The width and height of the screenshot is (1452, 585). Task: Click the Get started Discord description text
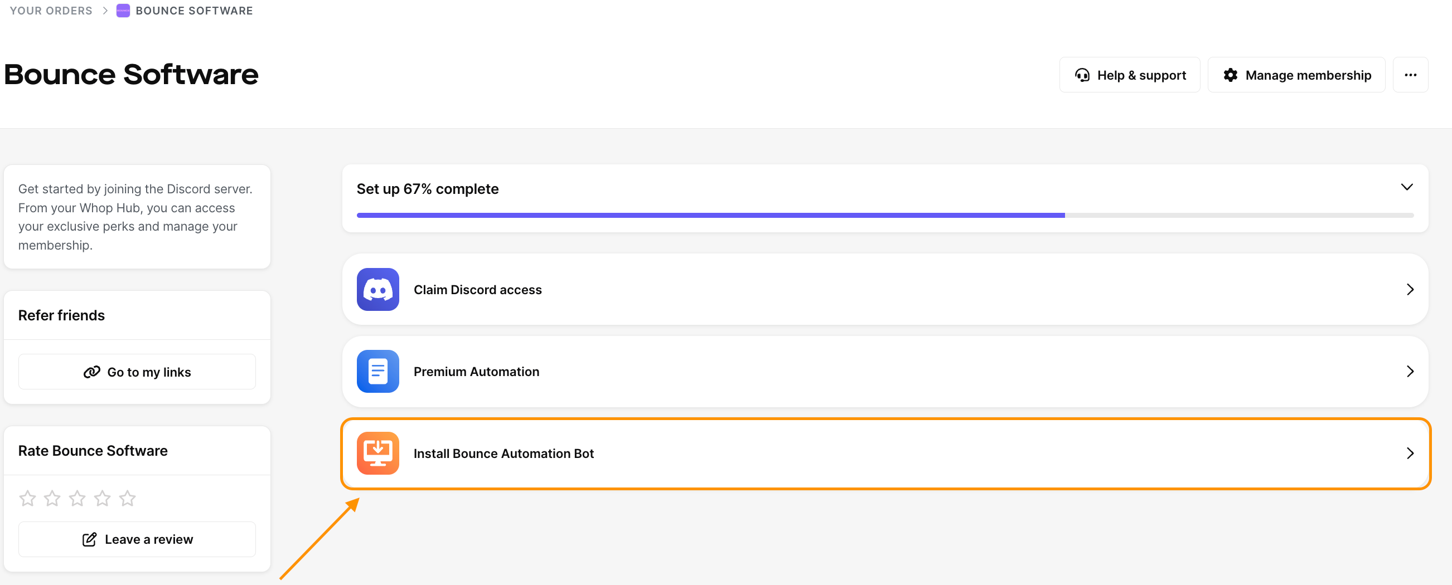point(135,217)
